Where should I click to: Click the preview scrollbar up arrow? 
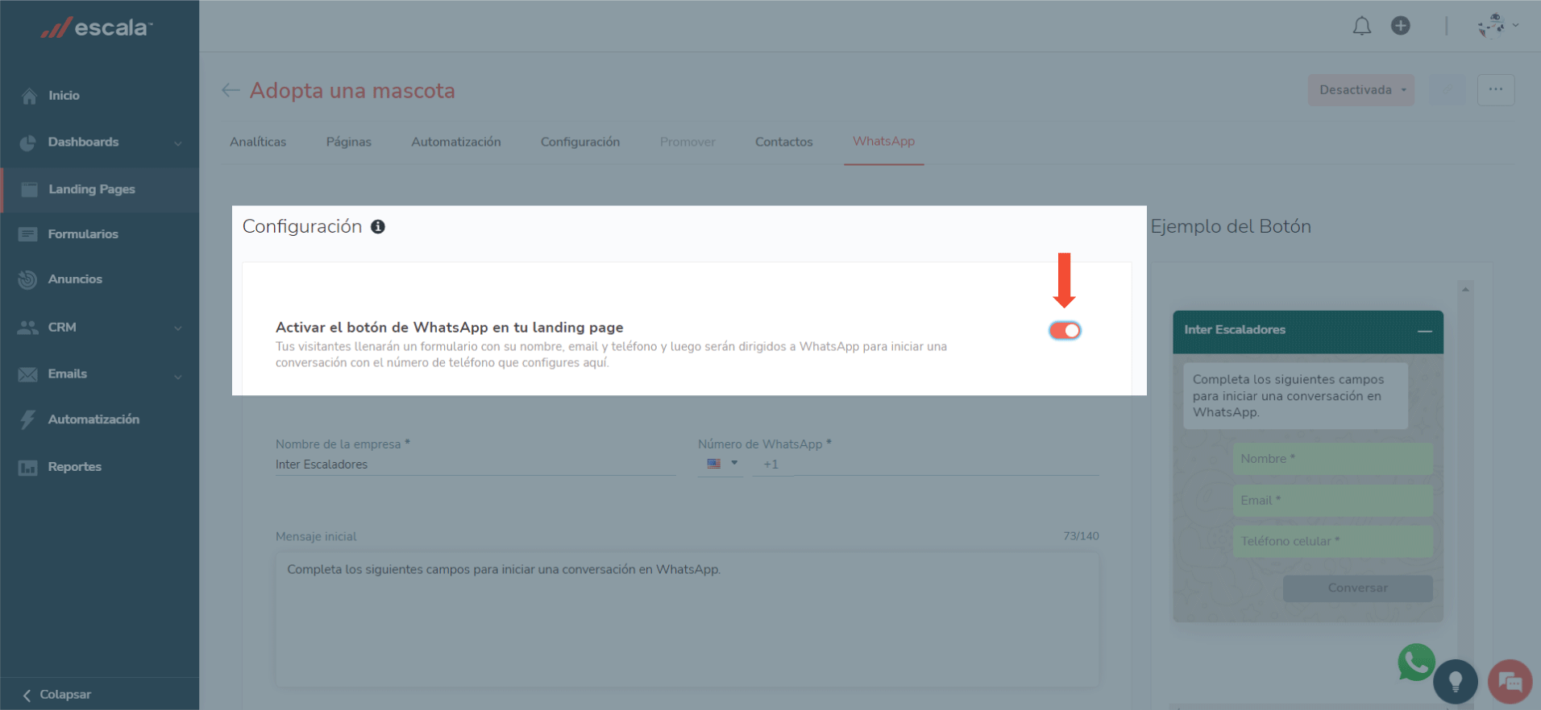(1466, 290)
